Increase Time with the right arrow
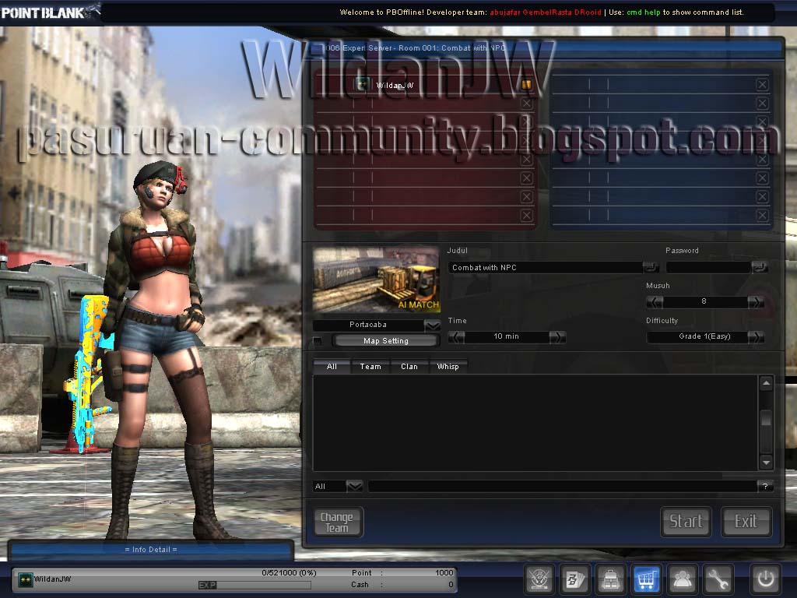 pos(557,337)
